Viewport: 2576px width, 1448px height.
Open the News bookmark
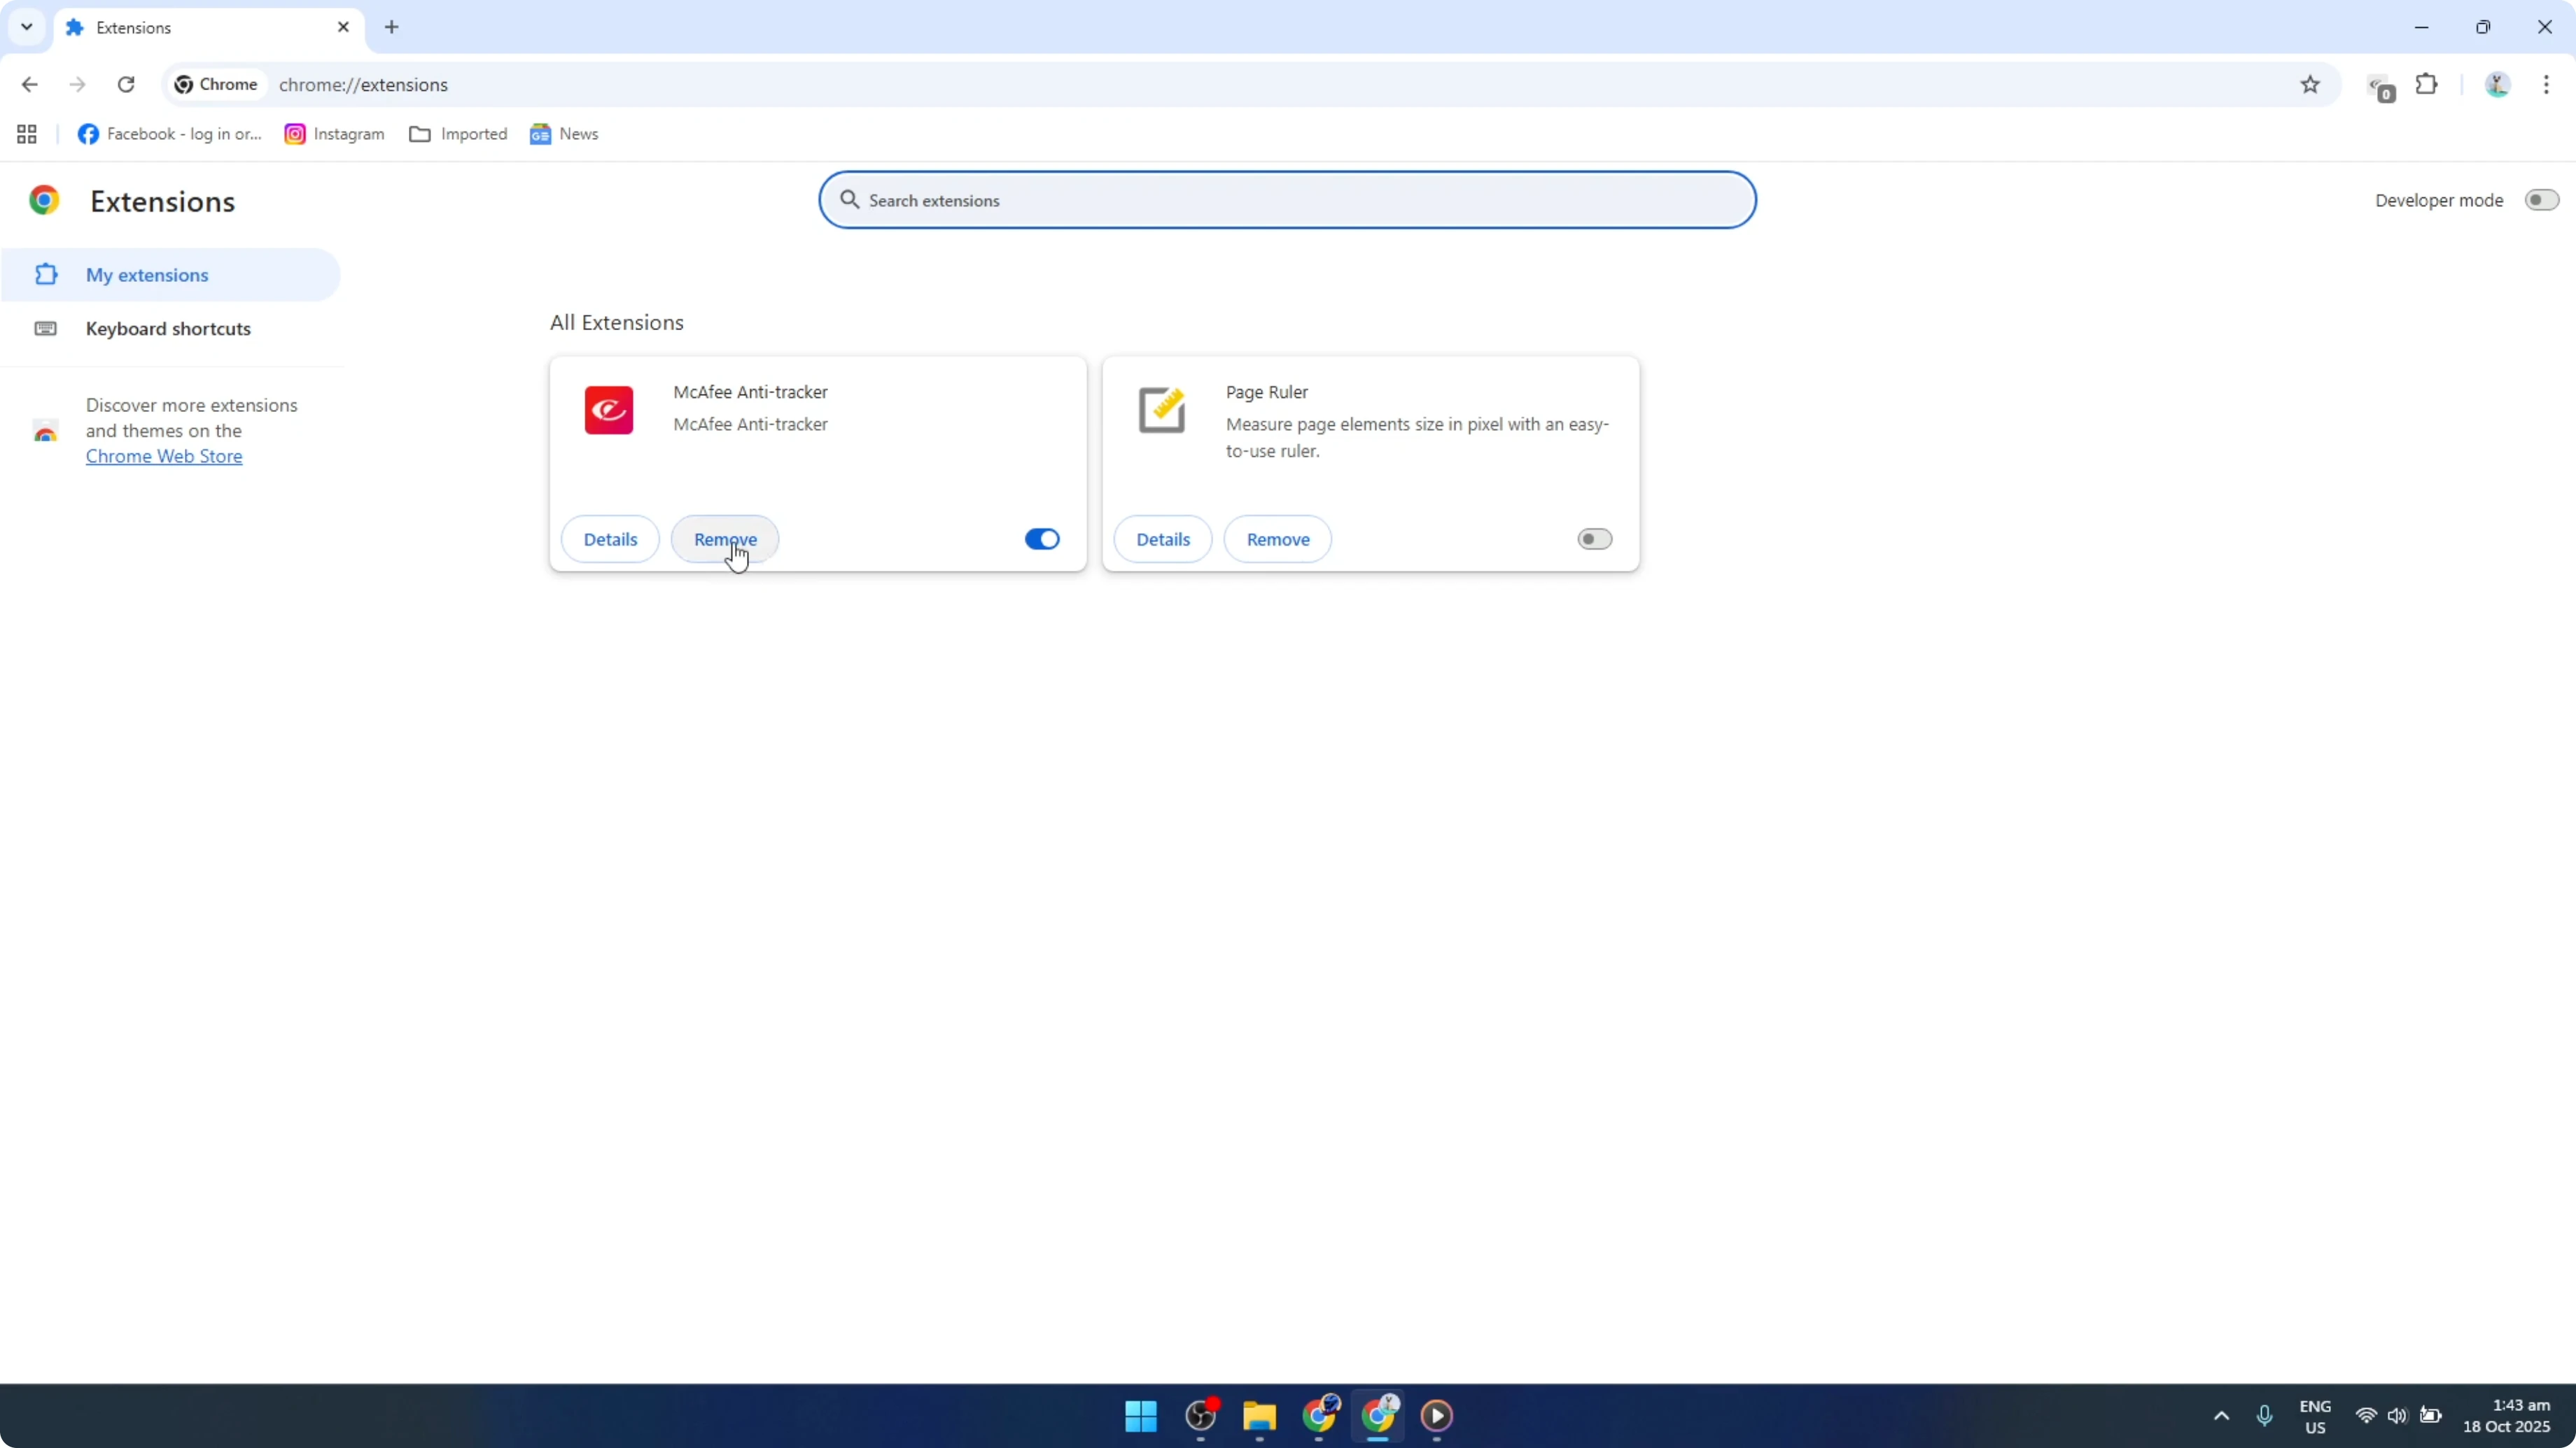pos(564,134)
